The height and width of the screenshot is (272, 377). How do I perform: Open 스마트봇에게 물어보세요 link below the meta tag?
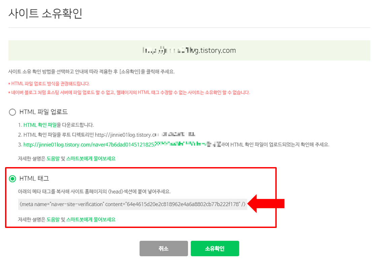[x=91, y=220]
